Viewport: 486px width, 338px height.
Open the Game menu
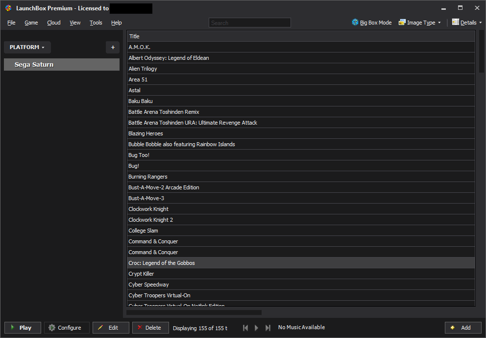(x=31, y=23)
